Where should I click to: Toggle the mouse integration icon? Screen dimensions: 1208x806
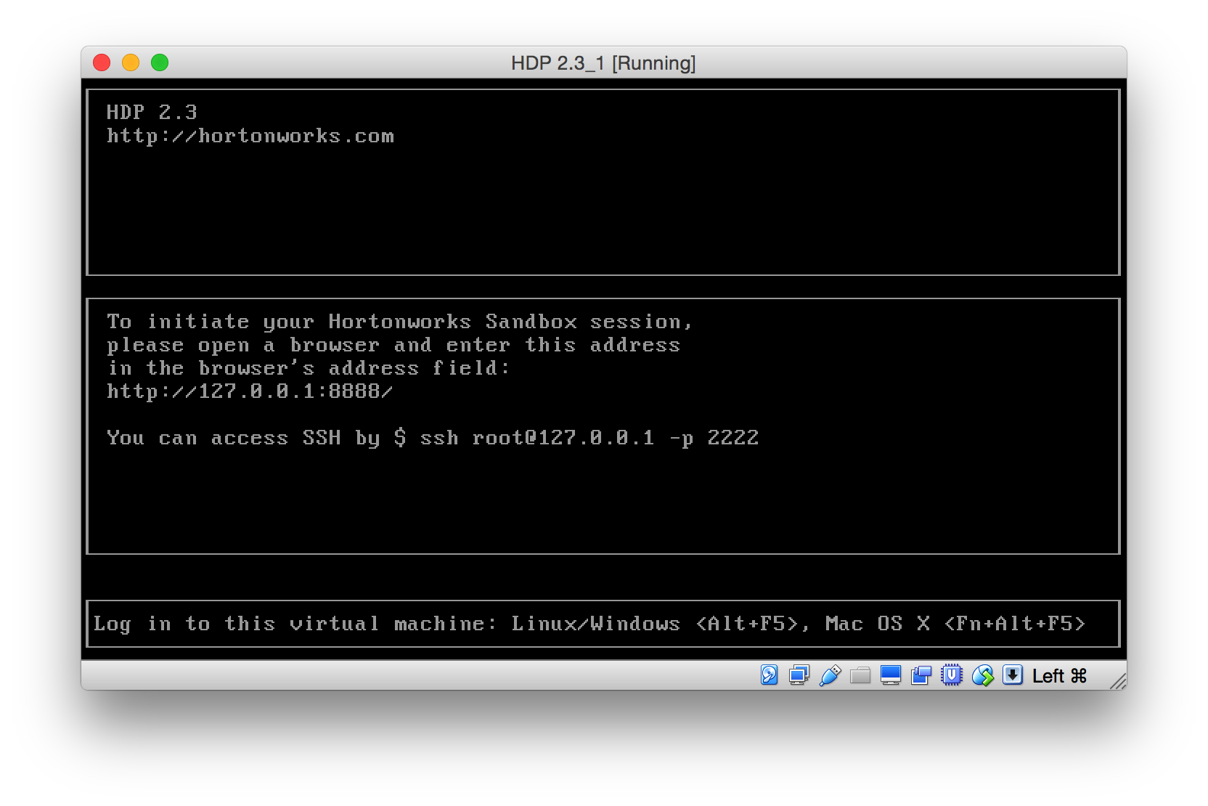982,675
